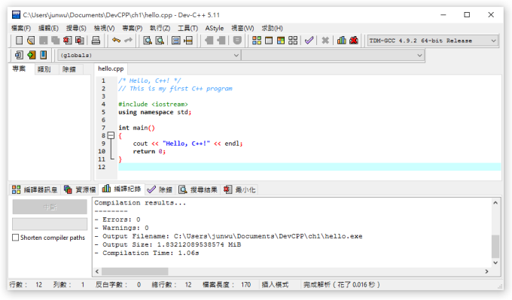The width and height of the screenshot is (512, 300).
Task: Click the Goto function toolbar icon
Action: pos(176,41)
